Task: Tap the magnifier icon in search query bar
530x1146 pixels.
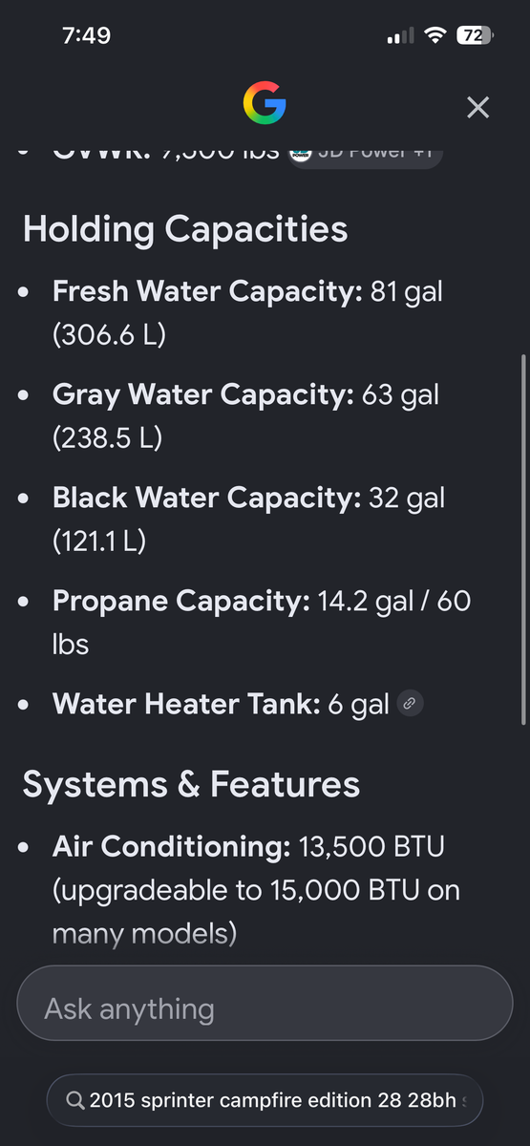Action: [74, 1100]
